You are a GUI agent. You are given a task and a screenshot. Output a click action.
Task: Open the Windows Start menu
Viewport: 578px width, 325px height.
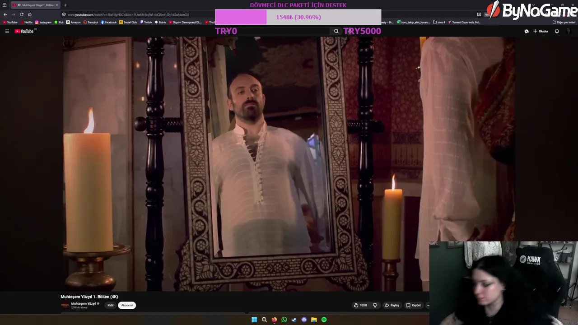(254, 320)
